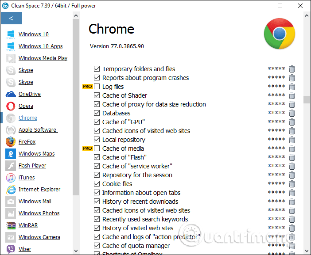Click trash icon for Cache of media
This screenshot has width=311, height=255.
pyautogui.click(x=292, y=148)
